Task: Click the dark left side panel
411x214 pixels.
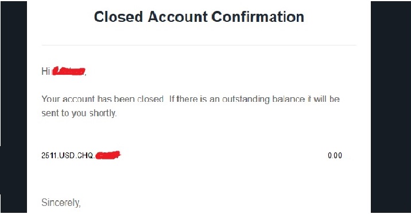Action: (x=13, y=107)
